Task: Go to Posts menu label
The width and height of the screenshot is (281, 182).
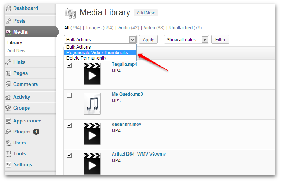Action: click(x=19, y=21)
